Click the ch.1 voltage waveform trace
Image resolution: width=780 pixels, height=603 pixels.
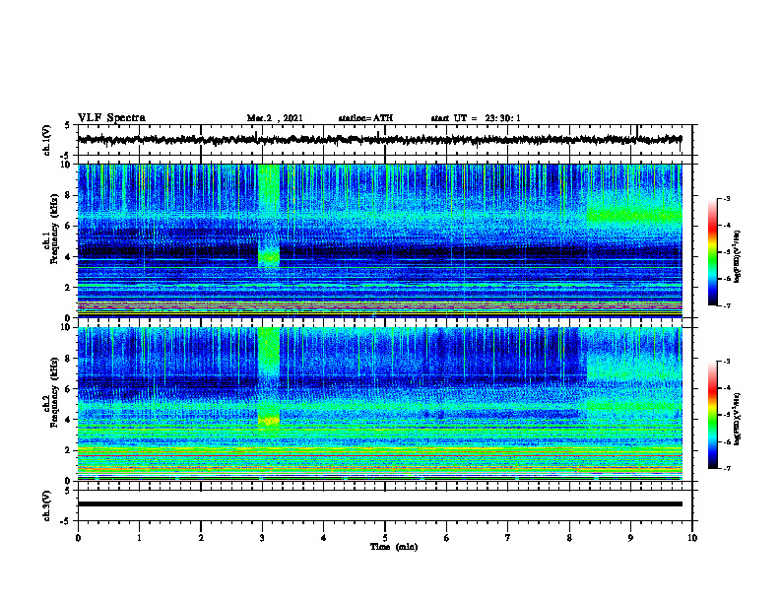[x=379, y=140]
